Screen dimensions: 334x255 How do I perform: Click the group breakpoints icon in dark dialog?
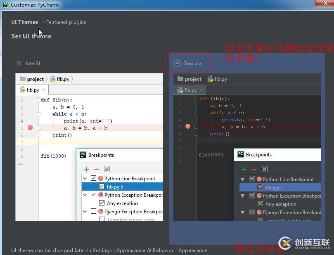tap(265, 169)
